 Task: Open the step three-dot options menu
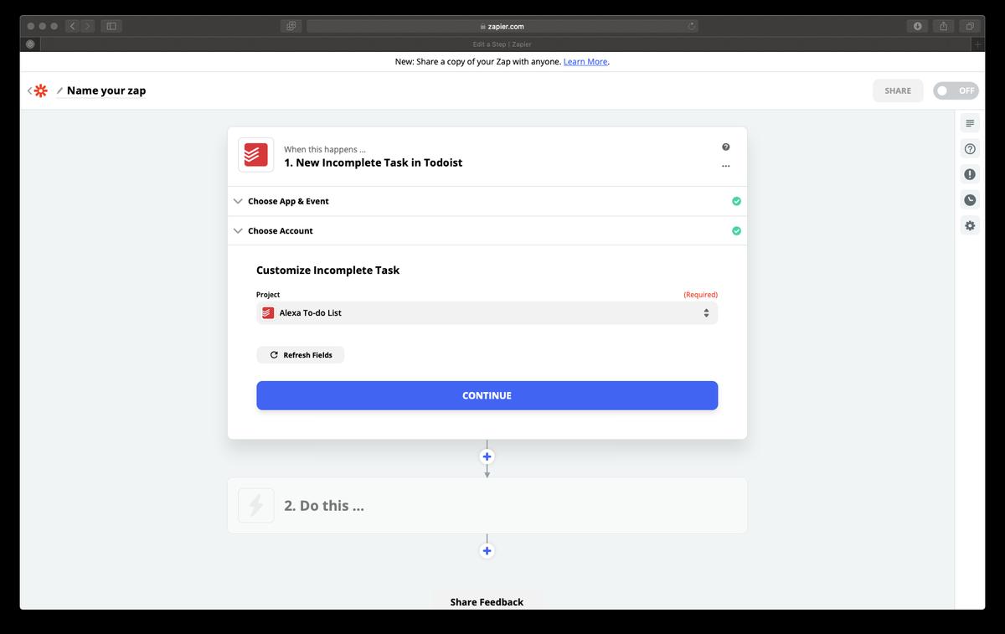point(725,166)
